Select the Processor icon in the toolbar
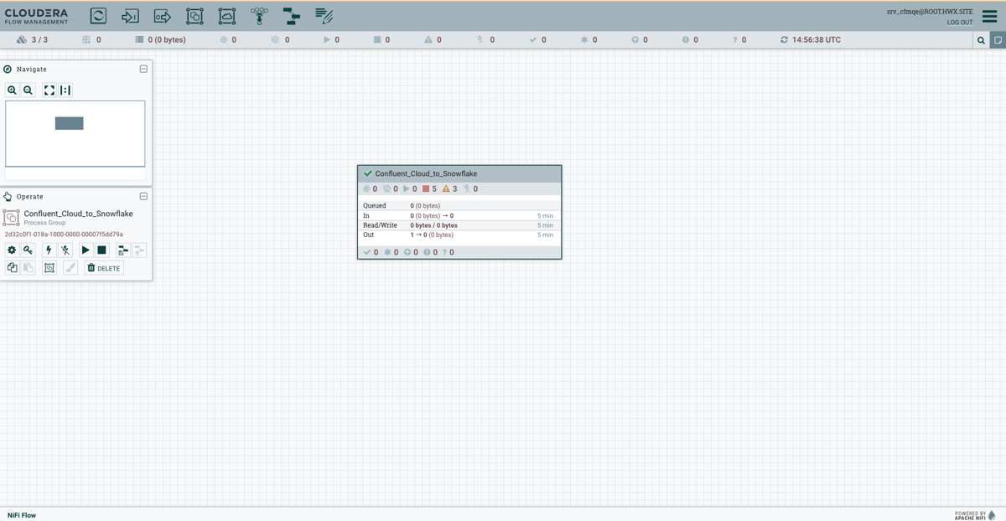Screen dimensions: 1006x521 tap(98, 16)
